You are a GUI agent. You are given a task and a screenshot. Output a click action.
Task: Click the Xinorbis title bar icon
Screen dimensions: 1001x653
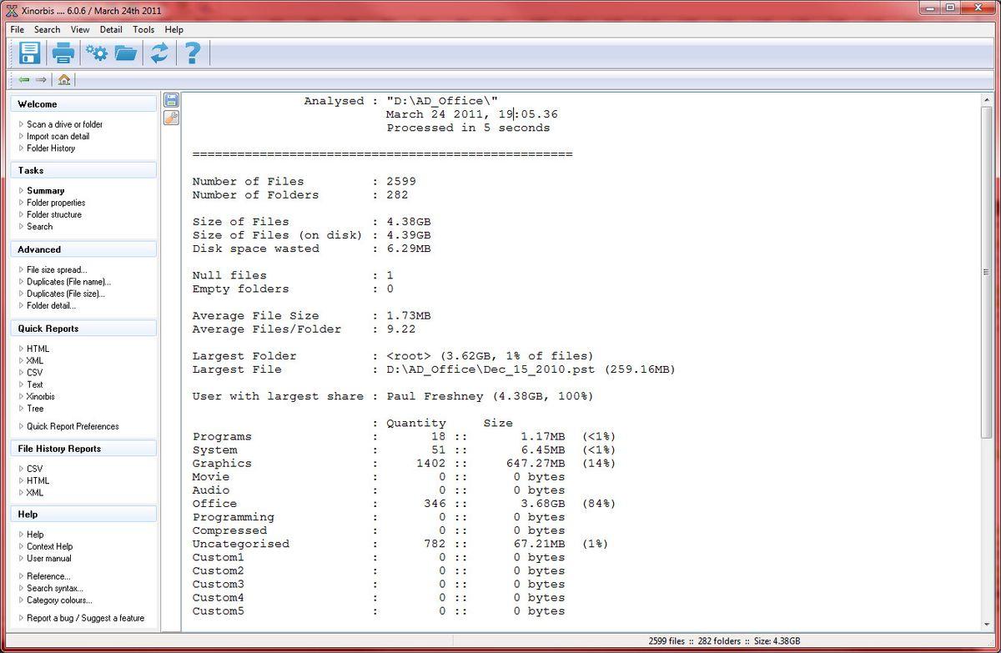click(x=12, y=11)
